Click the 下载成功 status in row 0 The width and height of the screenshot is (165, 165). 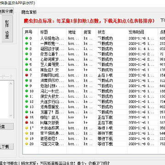[105, 38]
